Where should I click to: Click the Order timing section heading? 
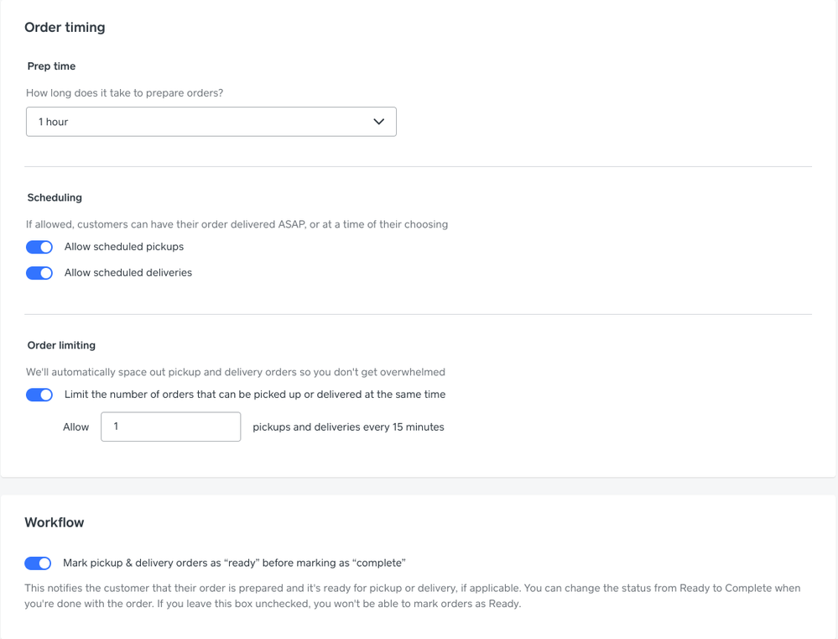pos(65,28)
